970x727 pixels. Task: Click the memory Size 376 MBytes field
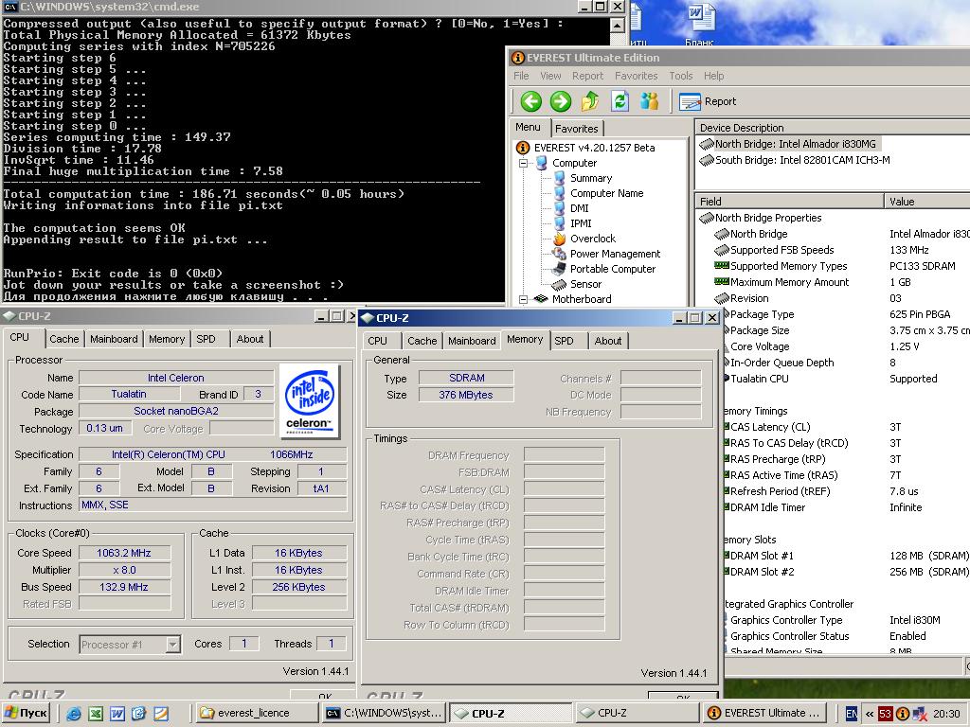[466, 395]
